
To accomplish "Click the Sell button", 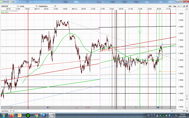I will [x=170, y=6].
